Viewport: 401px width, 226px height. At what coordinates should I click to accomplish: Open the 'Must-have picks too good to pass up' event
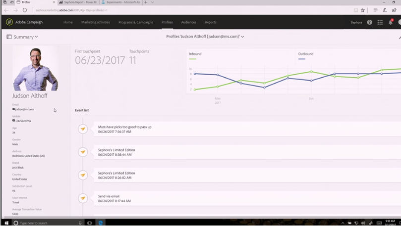point(124,127)
